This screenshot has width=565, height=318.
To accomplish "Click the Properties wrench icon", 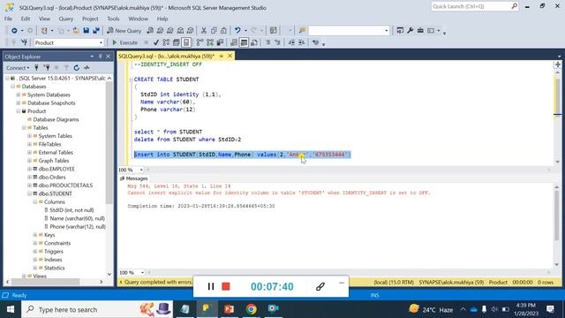I will [410, 31].
